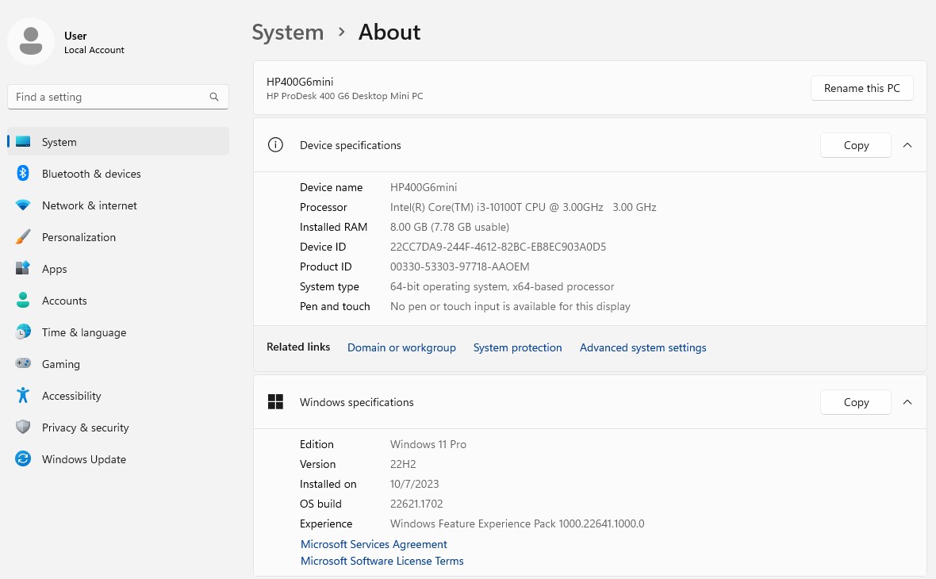
Task: Click System in the breadcrumb
Action: 288,33
